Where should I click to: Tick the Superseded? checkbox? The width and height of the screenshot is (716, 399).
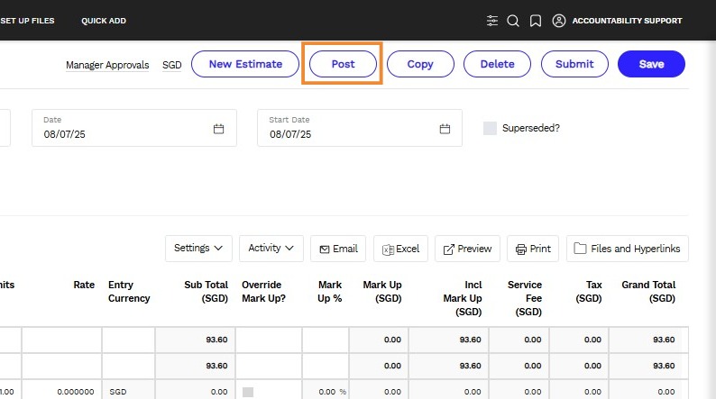[x=490, y=128]
